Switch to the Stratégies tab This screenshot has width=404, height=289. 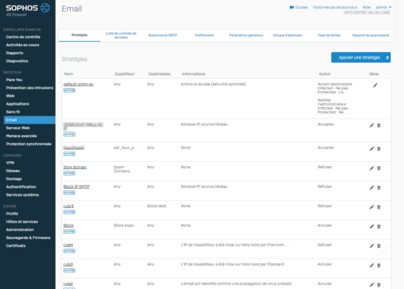tap(79, 35)
